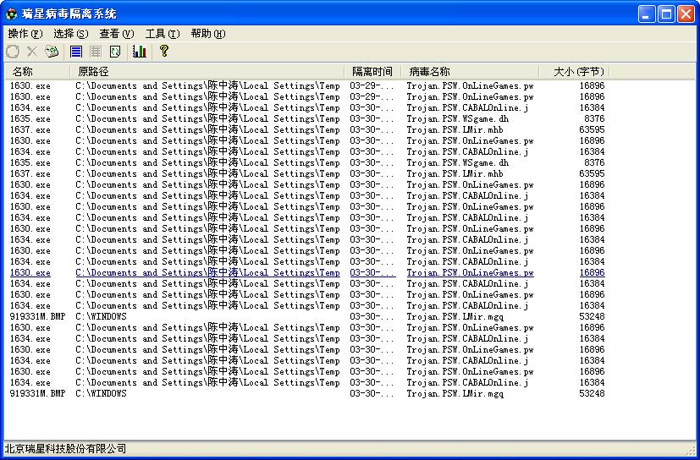Click the application icon in the title bar
Image resolution: width=700 pixels, height=460 pixels.
pos(11,14)
